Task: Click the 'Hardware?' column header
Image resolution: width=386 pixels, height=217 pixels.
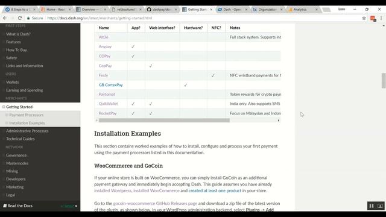Action: pos(193,28)
